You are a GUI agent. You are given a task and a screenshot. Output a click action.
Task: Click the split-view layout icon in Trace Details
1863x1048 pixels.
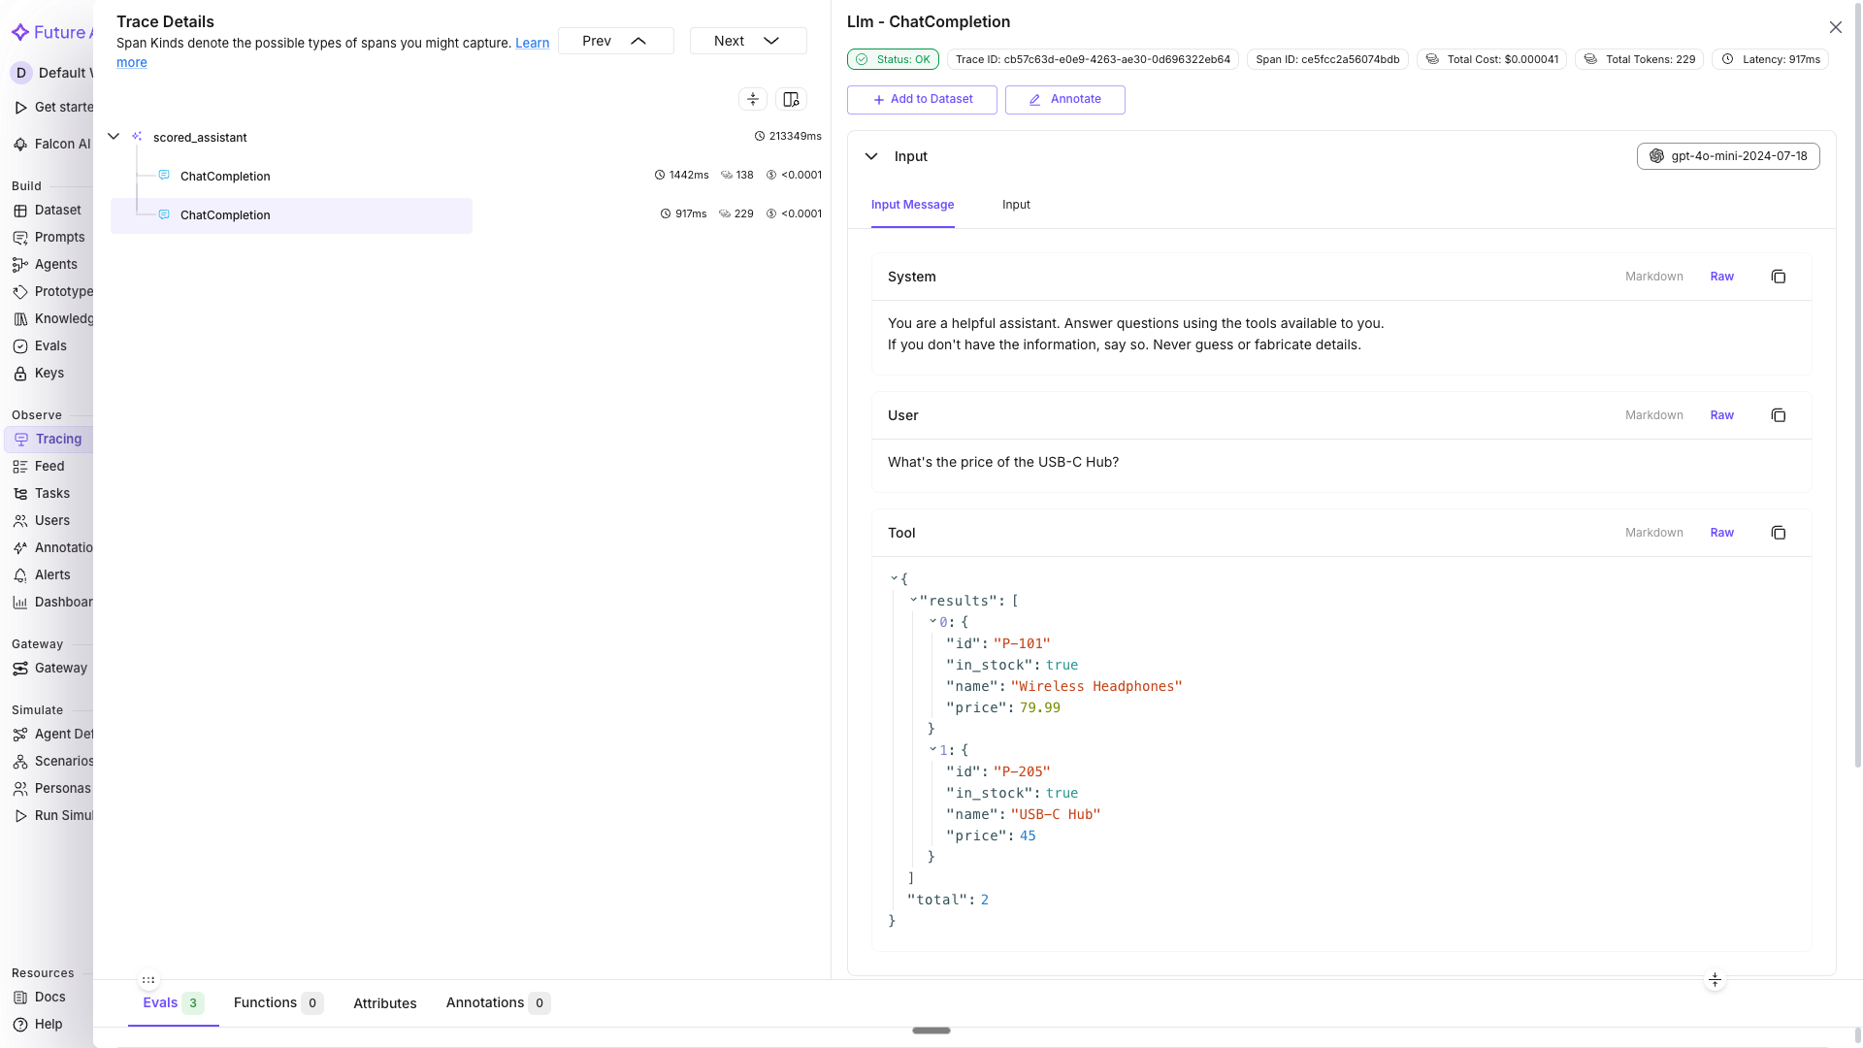(x=790, y=99)
